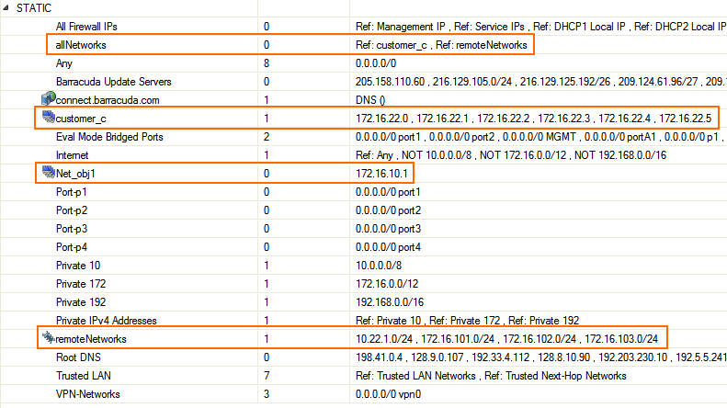Select the All Firewall IPs row
The height and width of the screenshot is (408, 727).
coord(86,27)
